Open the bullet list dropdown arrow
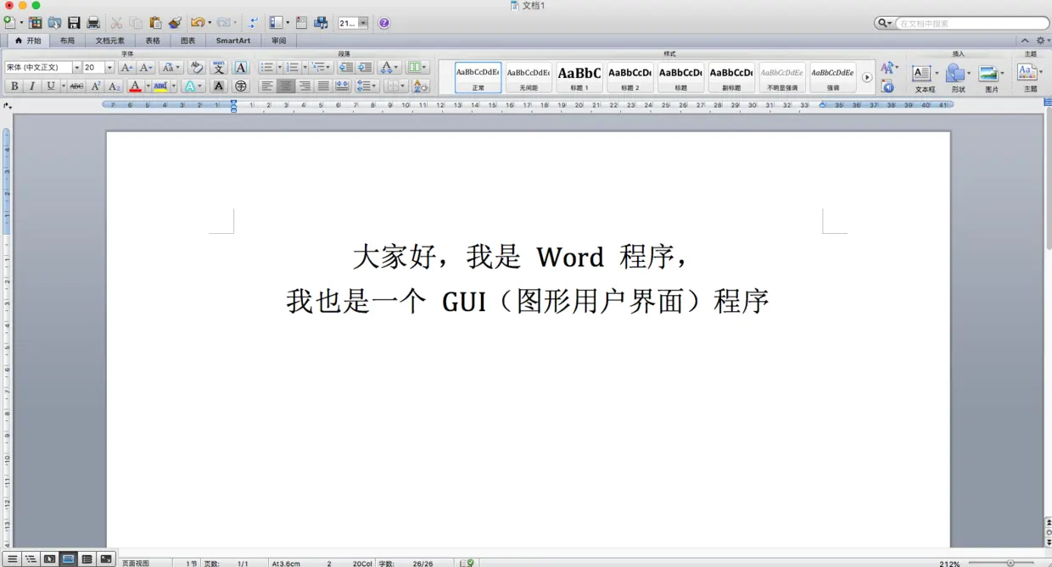This screenshot has height=567, width=1052. 279,67
